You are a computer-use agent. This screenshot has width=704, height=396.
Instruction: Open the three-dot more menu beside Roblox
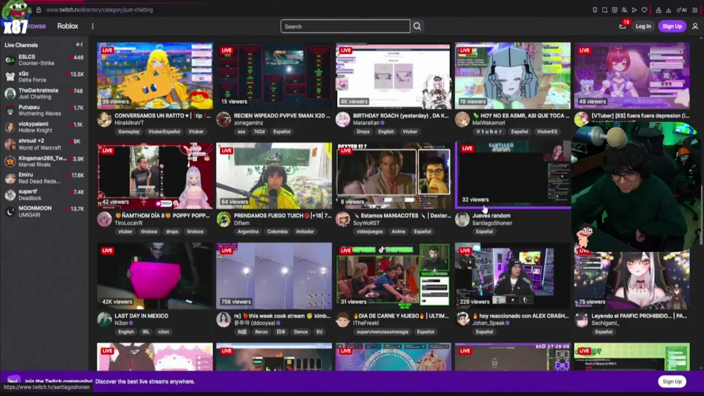pos(92,26)
